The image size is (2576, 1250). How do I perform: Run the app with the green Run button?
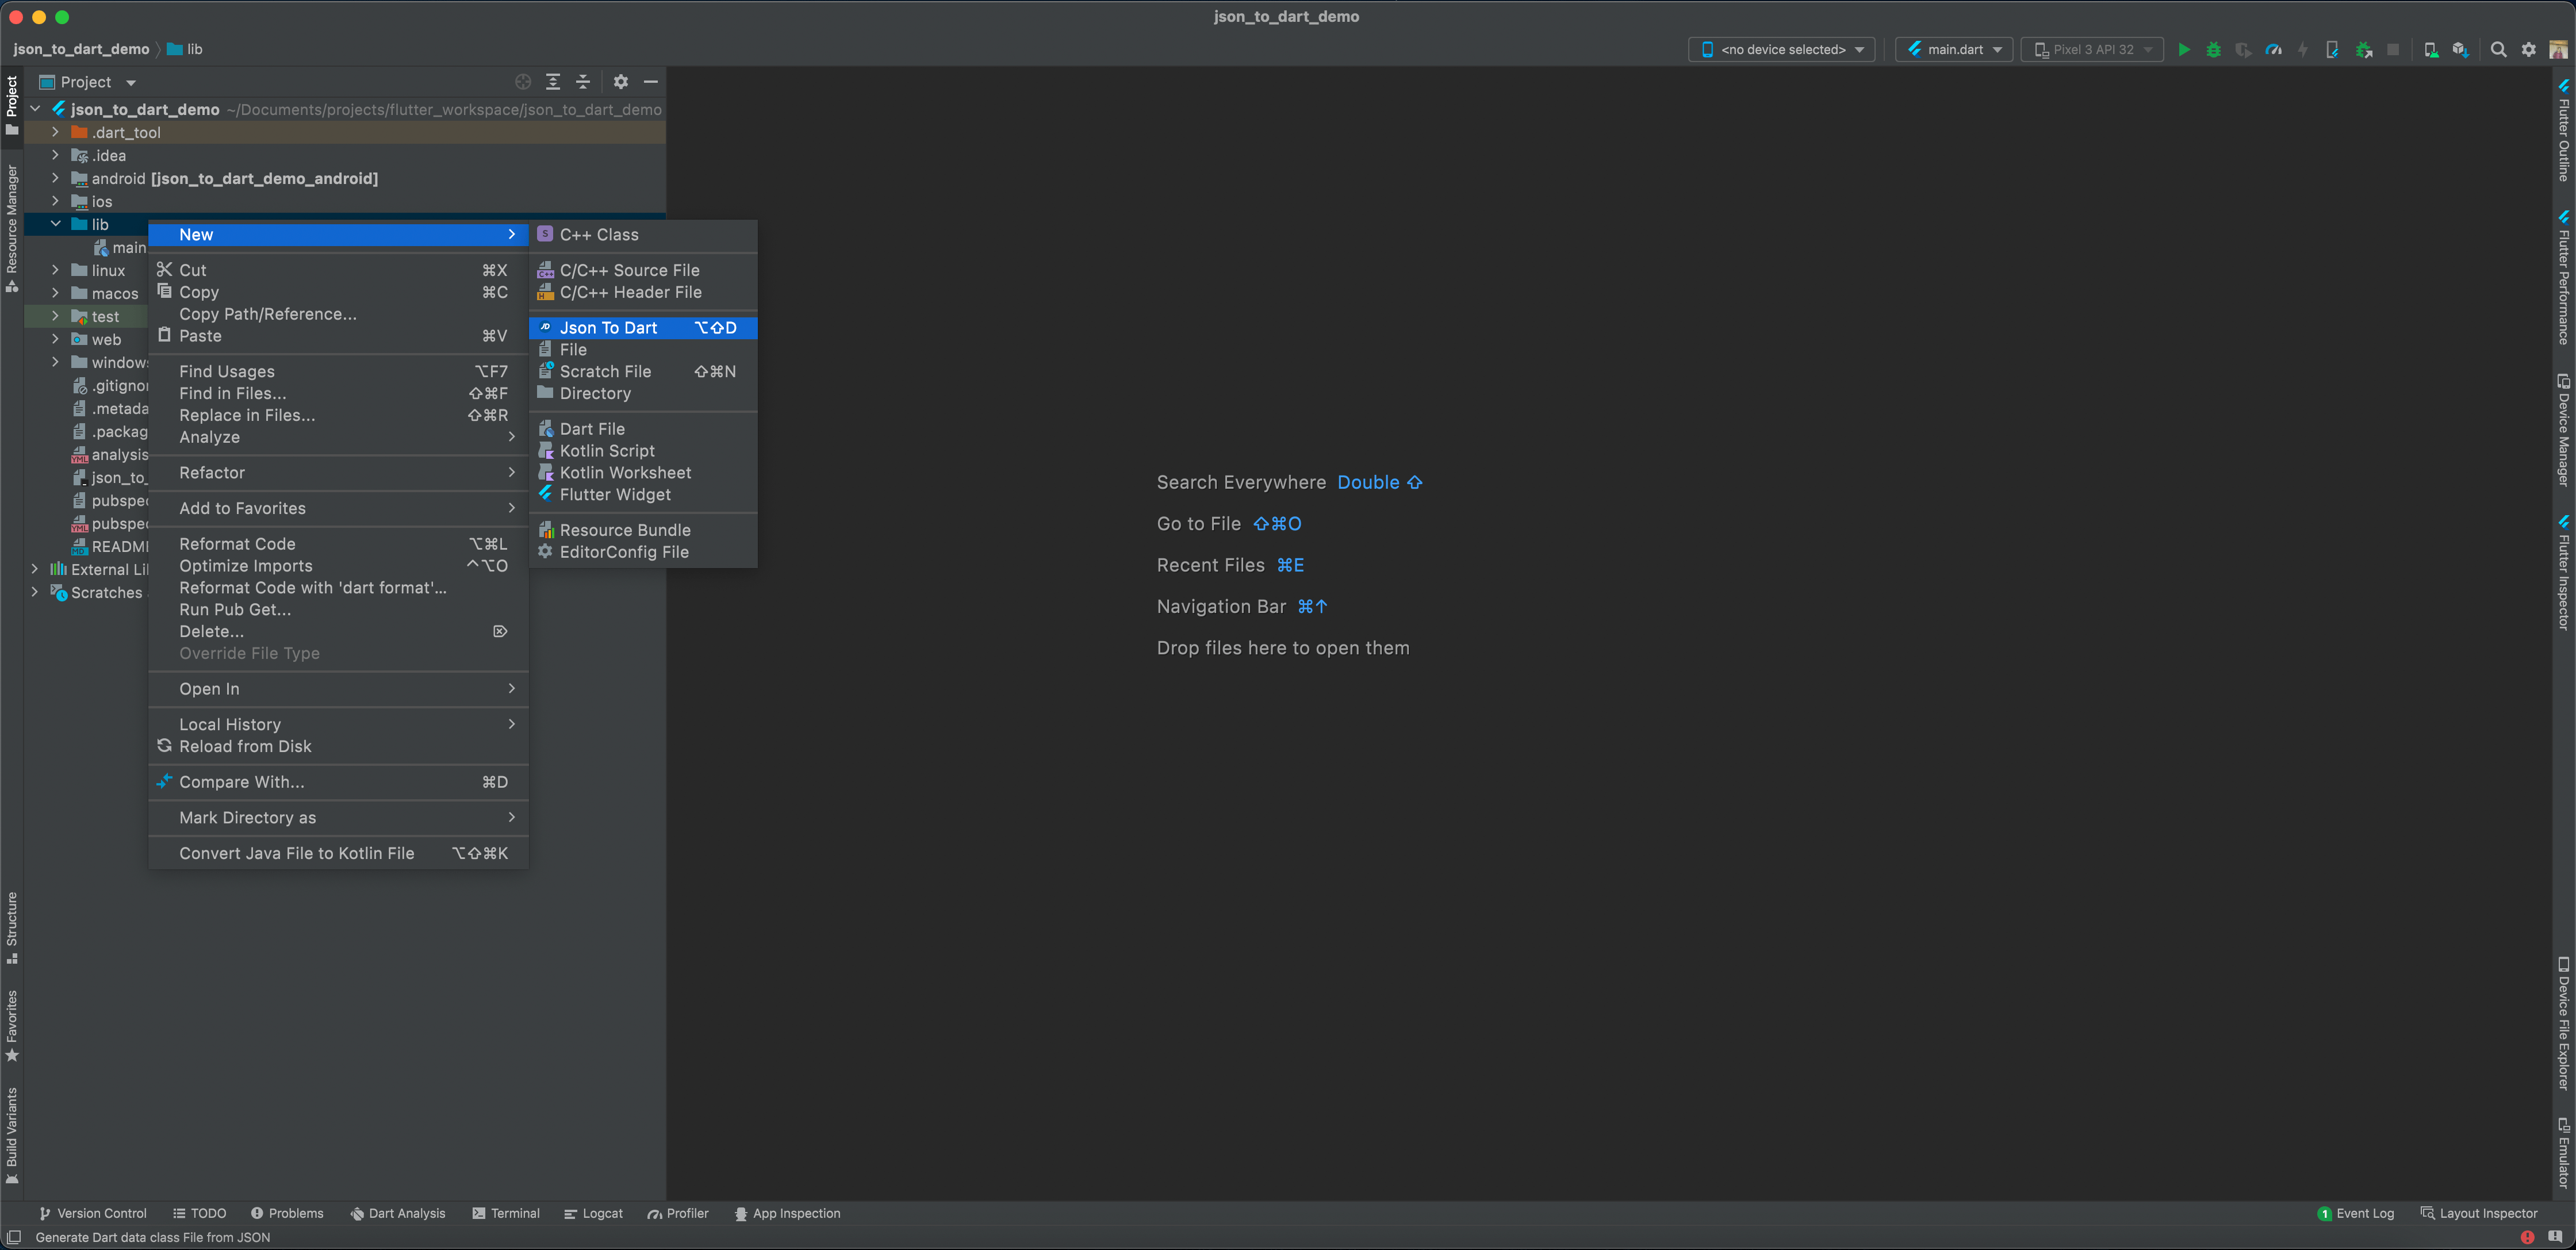2185,49
